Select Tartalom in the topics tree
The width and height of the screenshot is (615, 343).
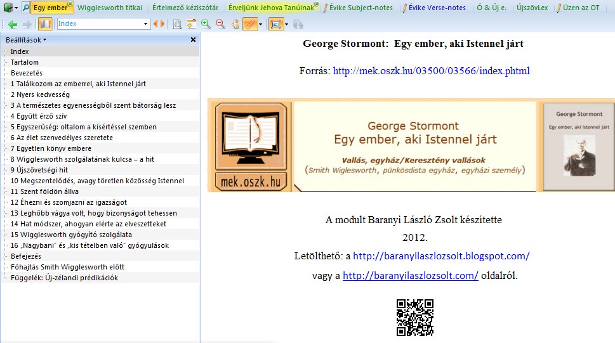25,62
